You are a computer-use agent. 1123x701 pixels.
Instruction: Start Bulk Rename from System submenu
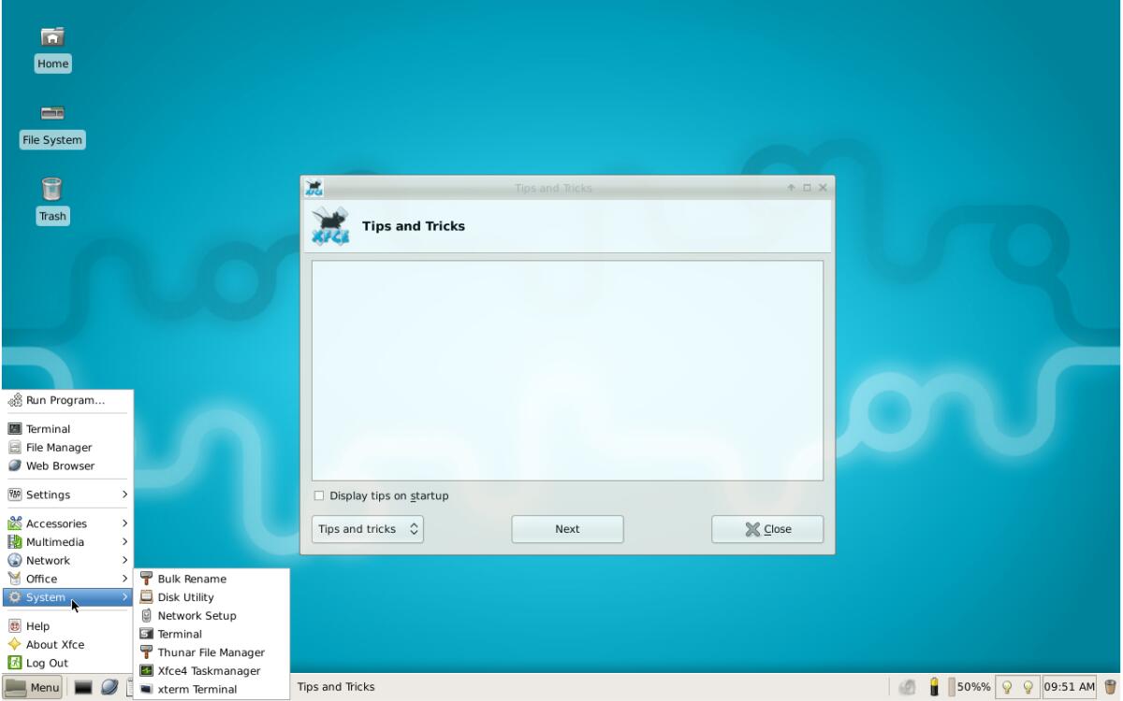192,579
